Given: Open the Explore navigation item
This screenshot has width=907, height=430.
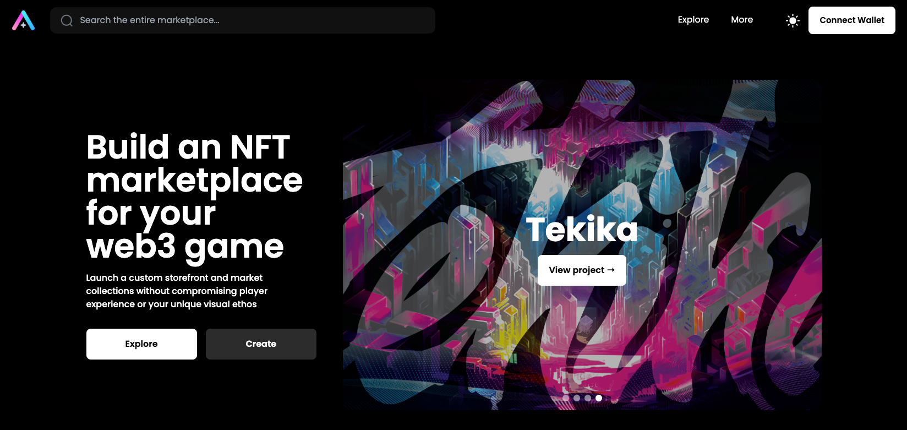Looking at the screenshot, I should tap(693, 20).
